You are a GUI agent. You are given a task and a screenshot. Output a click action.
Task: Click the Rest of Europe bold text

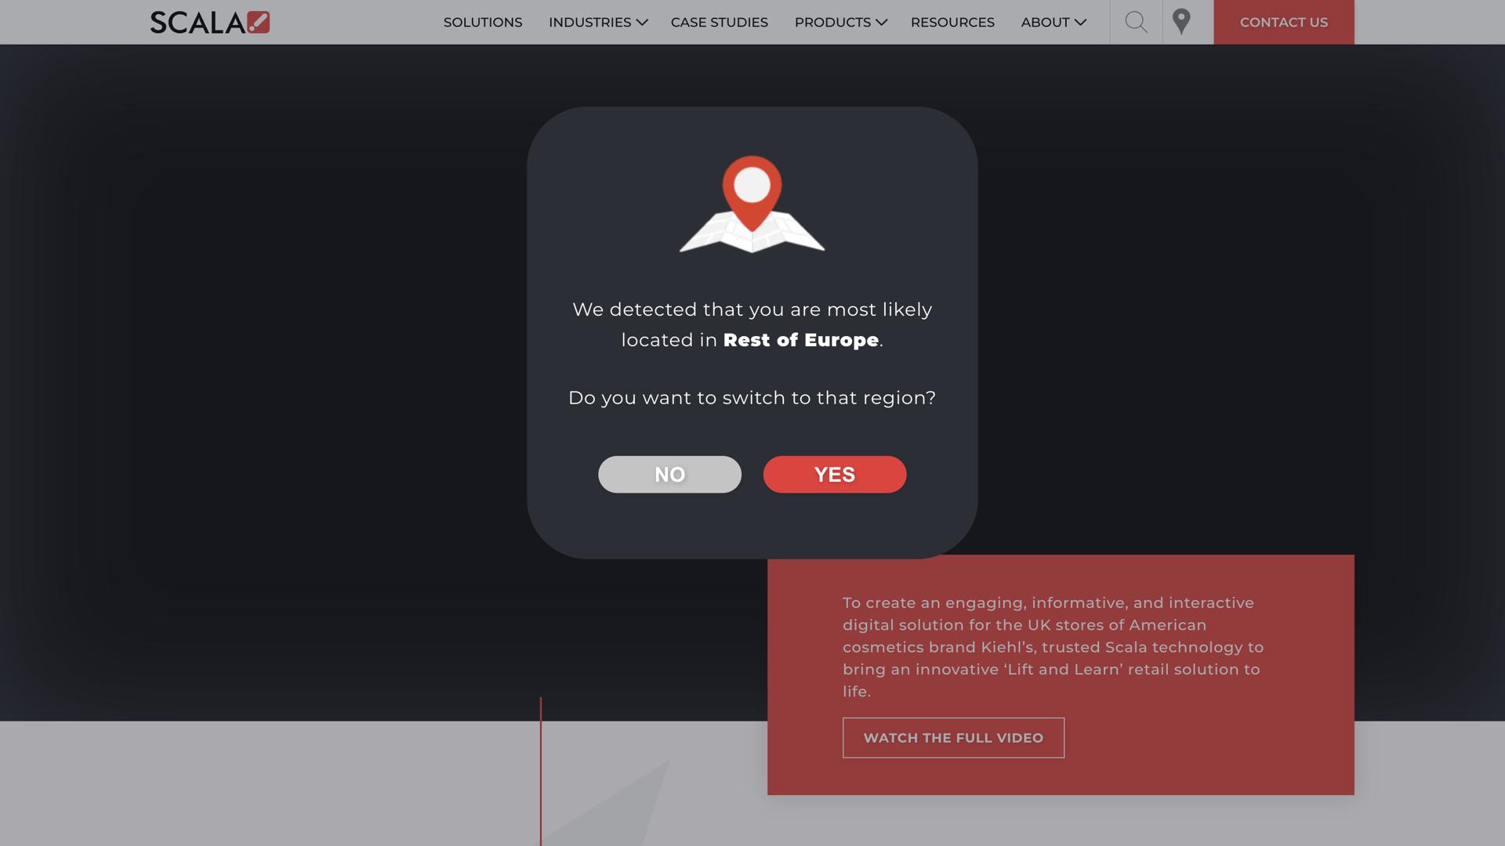click(x=800, y=340)
